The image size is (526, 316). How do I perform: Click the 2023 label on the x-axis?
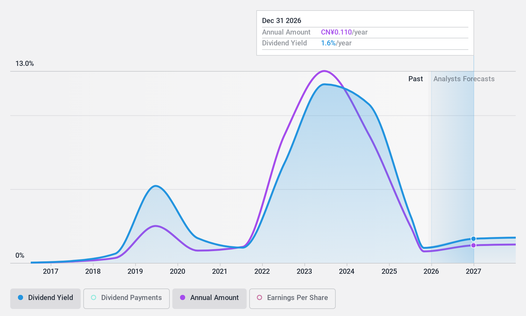[304, 271]
